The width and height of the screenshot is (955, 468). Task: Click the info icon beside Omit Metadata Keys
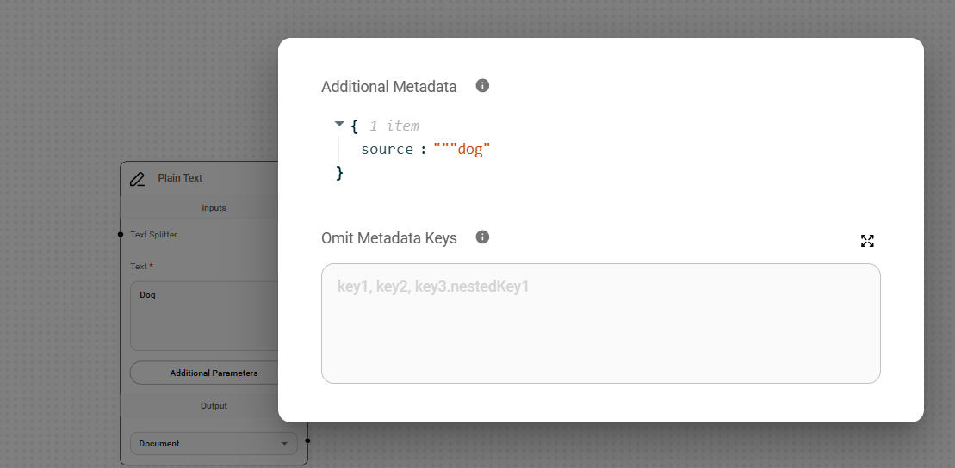click(x=482, y=237)
